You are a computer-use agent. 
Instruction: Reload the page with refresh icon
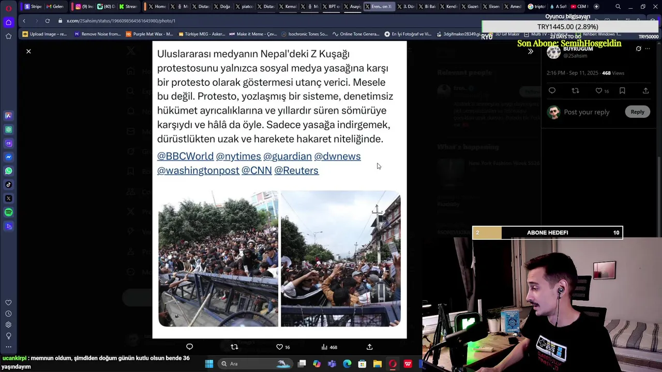[47, 21]
